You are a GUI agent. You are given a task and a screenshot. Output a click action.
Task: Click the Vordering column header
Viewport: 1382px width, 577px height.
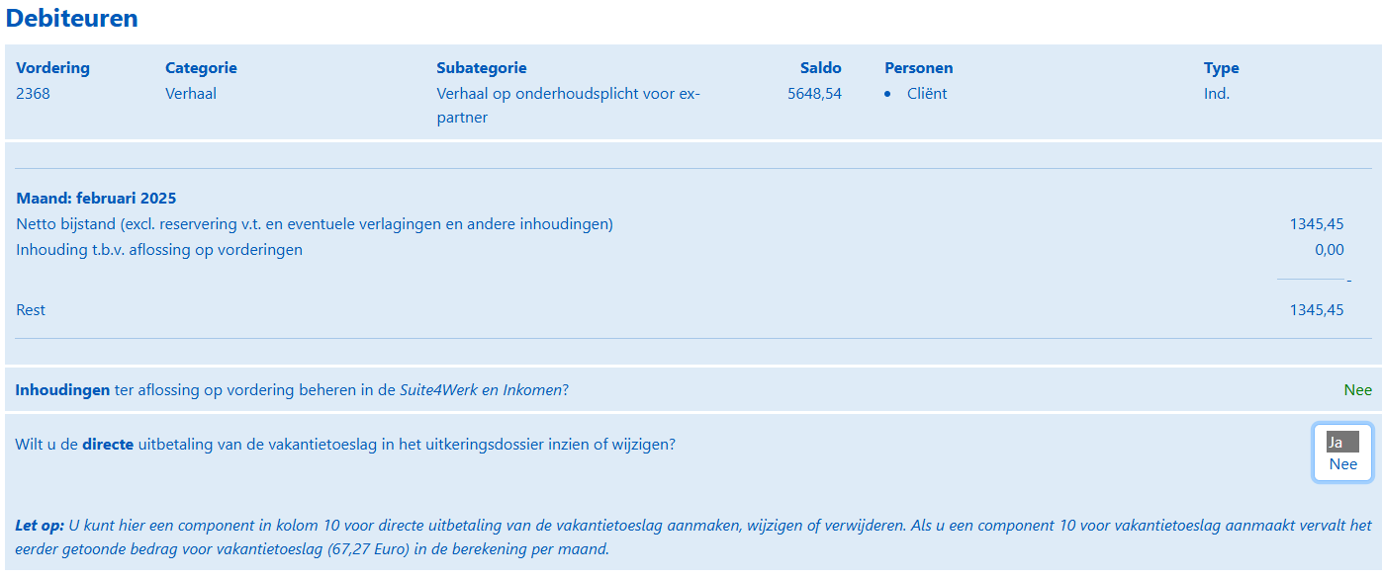52,68
